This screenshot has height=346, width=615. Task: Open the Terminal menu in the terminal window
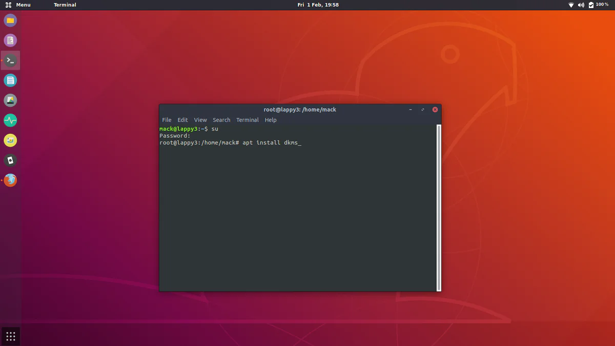tap(248, 119)
